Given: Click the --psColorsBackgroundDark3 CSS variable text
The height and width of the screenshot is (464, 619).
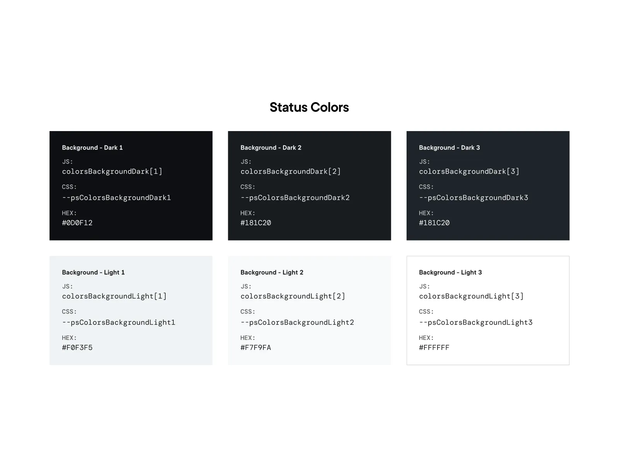Looking at the screenshot, I should 473,198.
